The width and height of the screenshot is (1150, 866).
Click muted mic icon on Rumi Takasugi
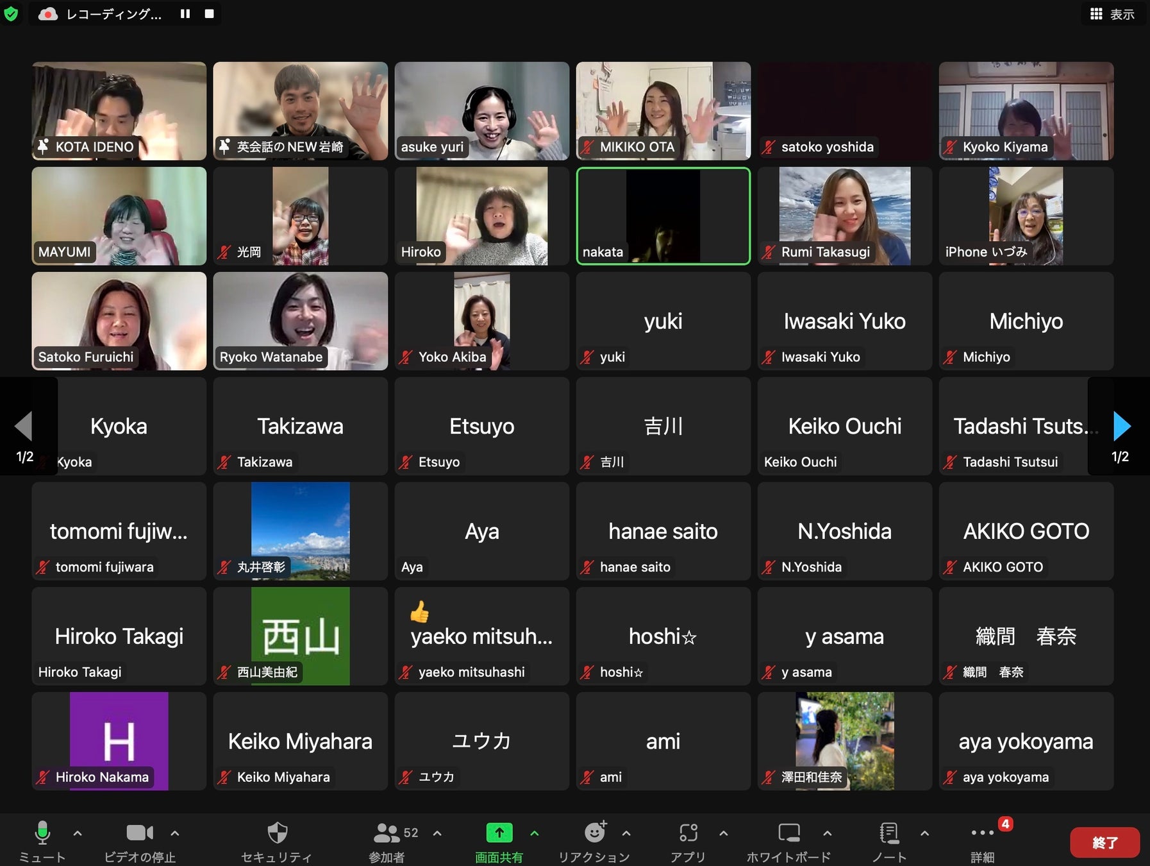(x=769, y=252)
